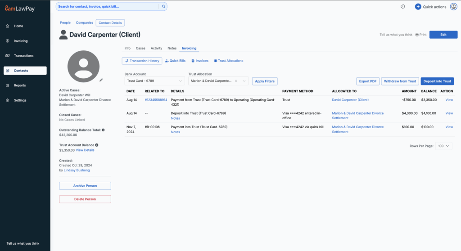Open the timer icon in top bar
461x251 pixels.
coord(402,7)
